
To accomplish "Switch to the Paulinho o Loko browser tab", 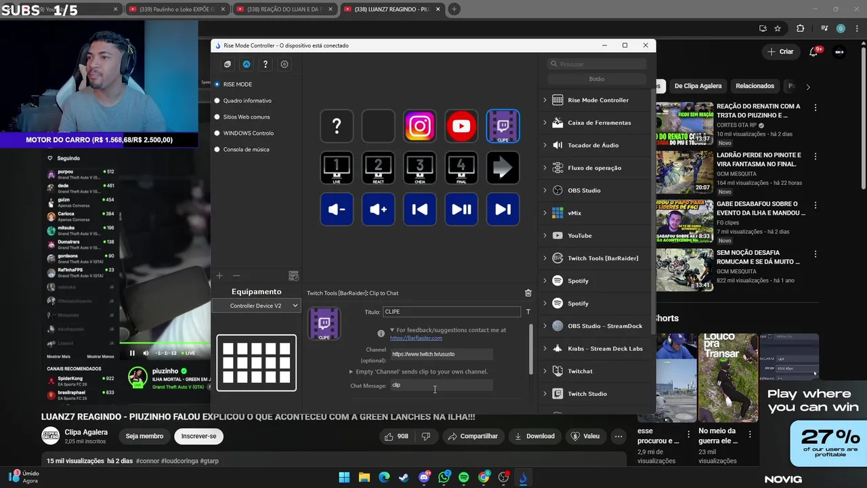I will [176, 9].
